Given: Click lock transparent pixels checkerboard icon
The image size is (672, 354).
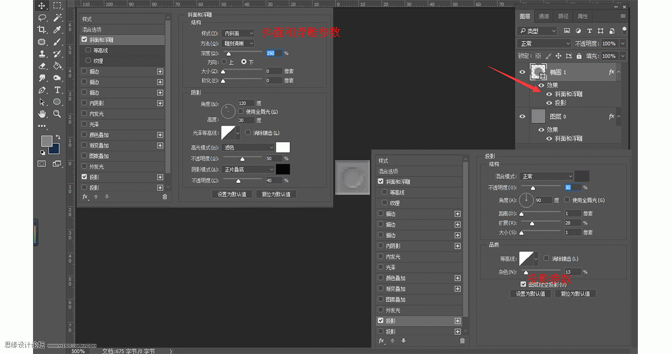Looking at the screenshot, I should pos(538,56).
